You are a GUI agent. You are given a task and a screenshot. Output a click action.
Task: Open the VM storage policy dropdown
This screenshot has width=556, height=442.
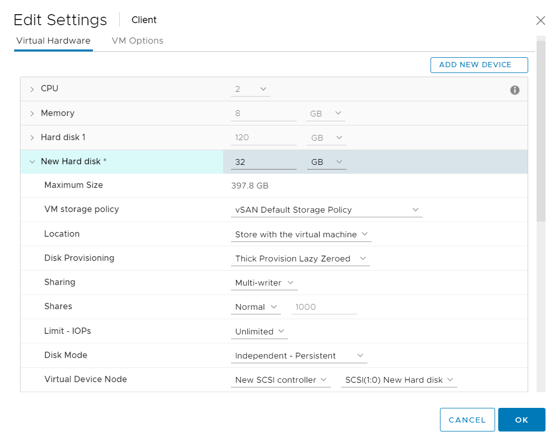[x=326, y=210]
